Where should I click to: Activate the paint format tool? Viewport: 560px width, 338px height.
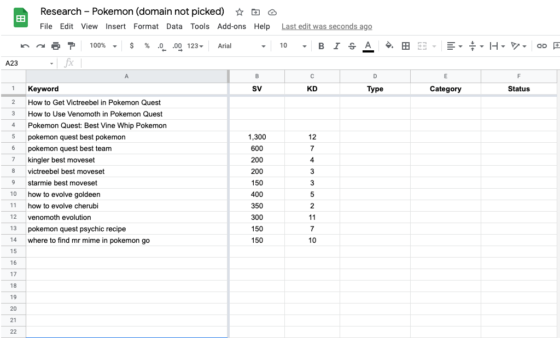(x=72, y=46)
